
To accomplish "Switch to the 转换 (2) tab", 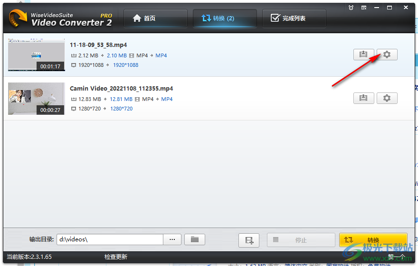I will (225, 18).
